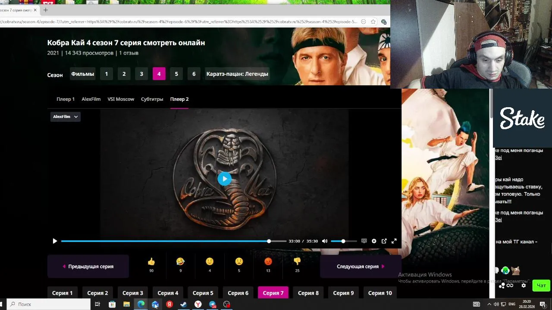Go to Предыдущая серия

pos(88,267)
